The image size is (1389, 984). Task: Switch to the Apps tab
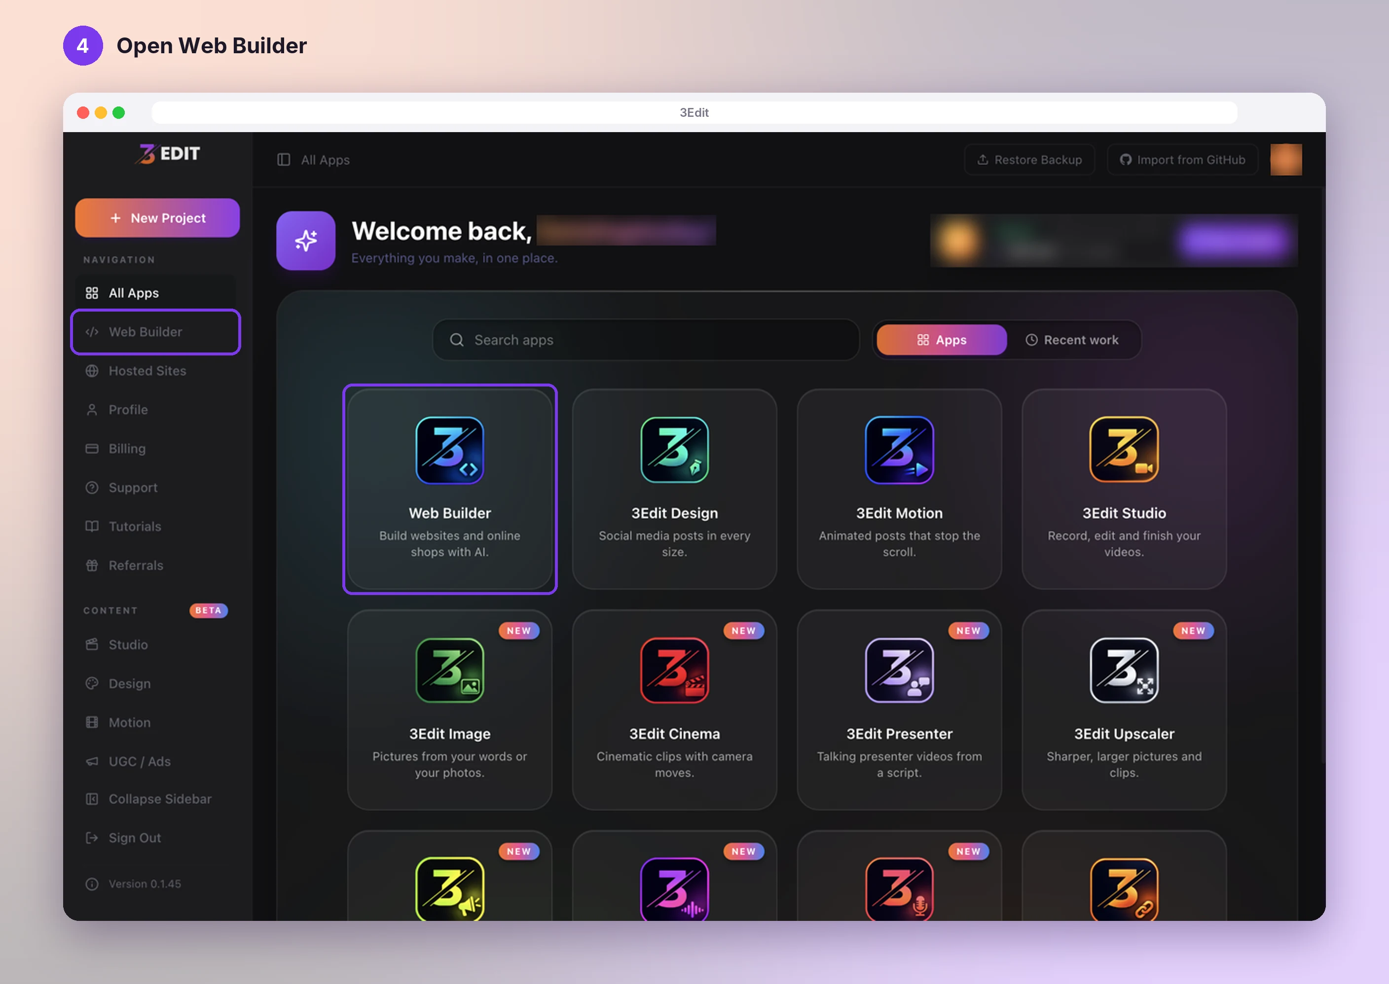coord(941,340)
